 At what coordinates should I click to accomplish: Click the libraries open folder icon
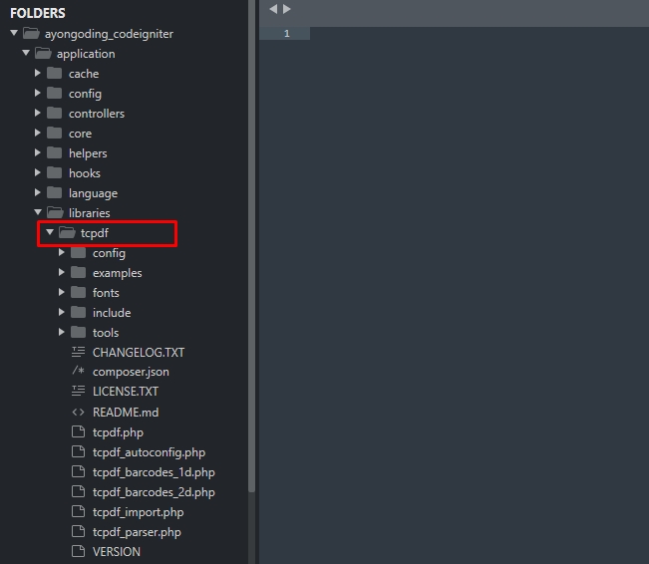click(55, 212)
